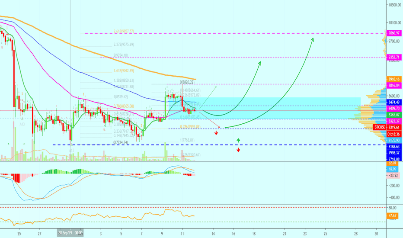The image size is (403, 238).
Task: Click the 1.236(7520.67) Fibonacci label
Action: click(190, 154)
